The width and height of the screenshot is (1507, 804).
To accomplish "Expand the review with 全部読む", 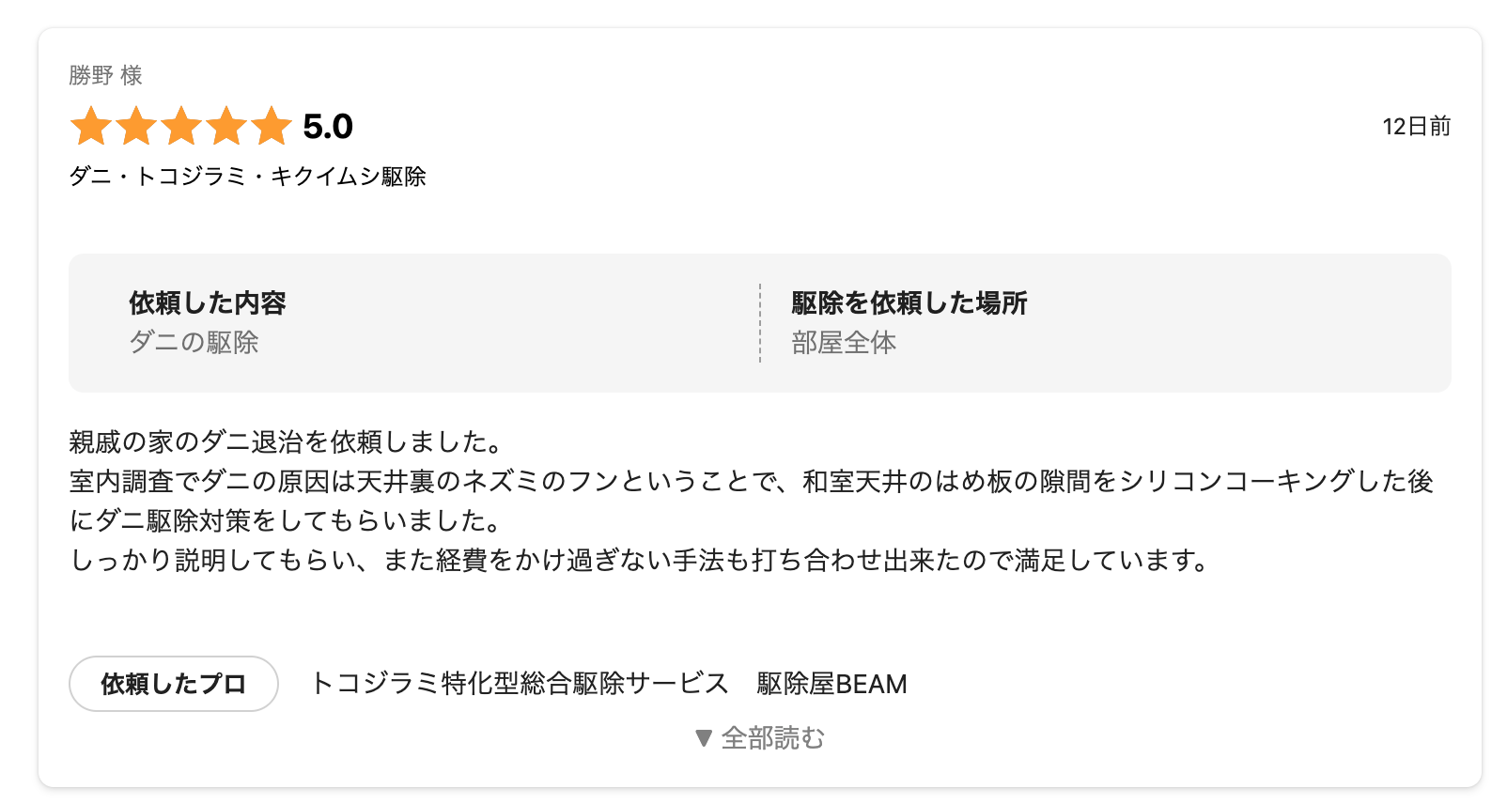I will pos(771,738).
